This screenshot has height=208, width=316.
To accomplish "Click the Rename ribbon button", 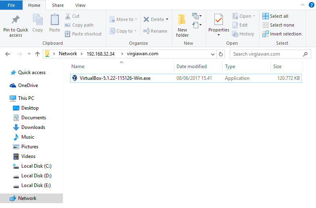I will [155, 31].
